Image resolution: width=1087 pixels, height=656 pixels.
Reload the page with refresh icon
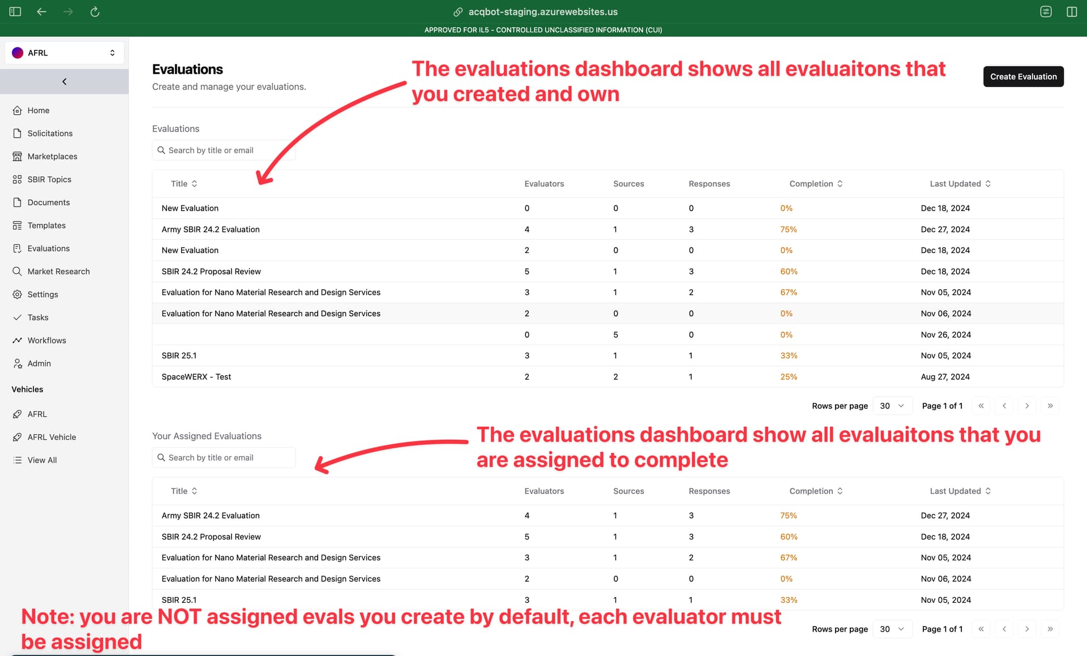click(95, 11)
